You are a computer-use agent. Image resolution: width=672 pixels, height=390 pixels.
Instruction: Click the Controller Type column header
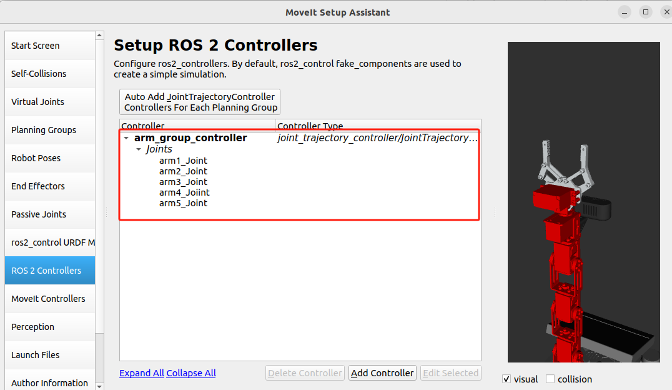[378, 125]
